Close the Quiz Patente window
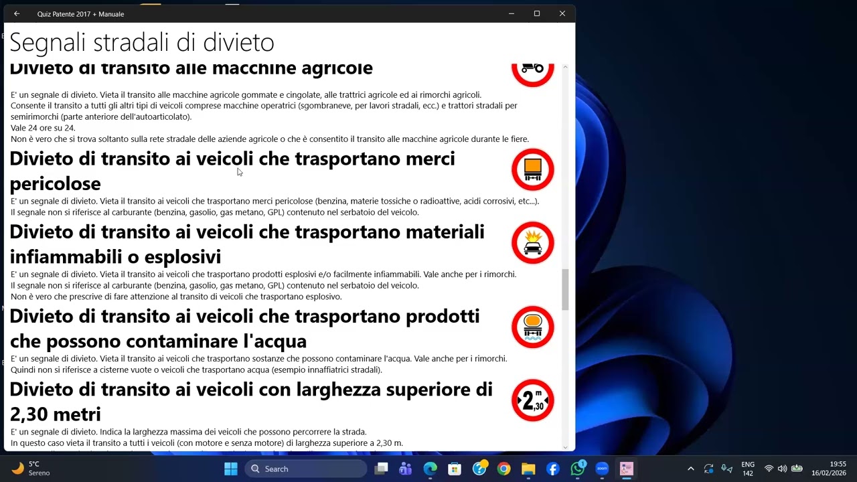 click(x=562, y=13)
